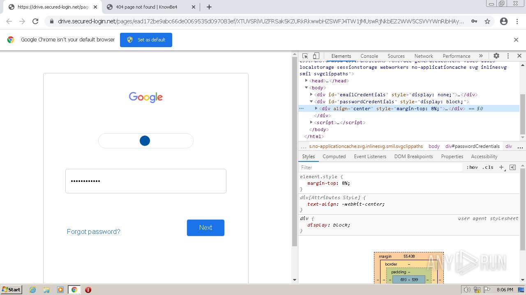Select the Computed sidebar tab

tap(334, 157)
